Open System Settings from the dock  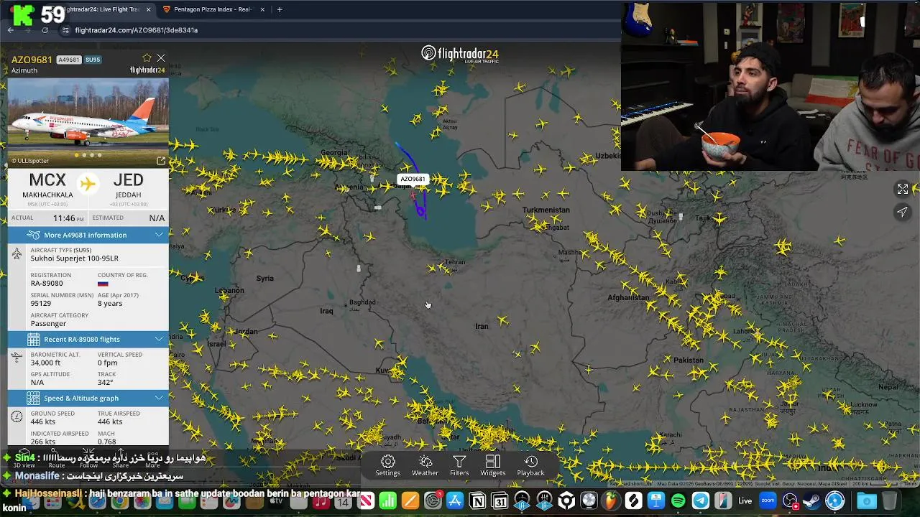pyautogui.click(x=433, y=500)
